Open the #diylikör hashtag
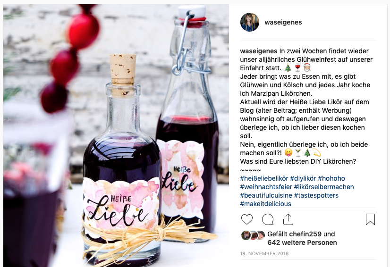 point(303,178)
